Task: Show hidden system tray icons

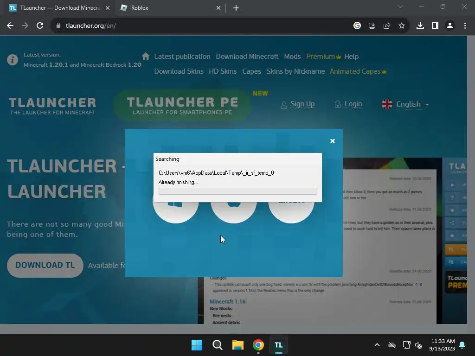Action: coord(377,345)
